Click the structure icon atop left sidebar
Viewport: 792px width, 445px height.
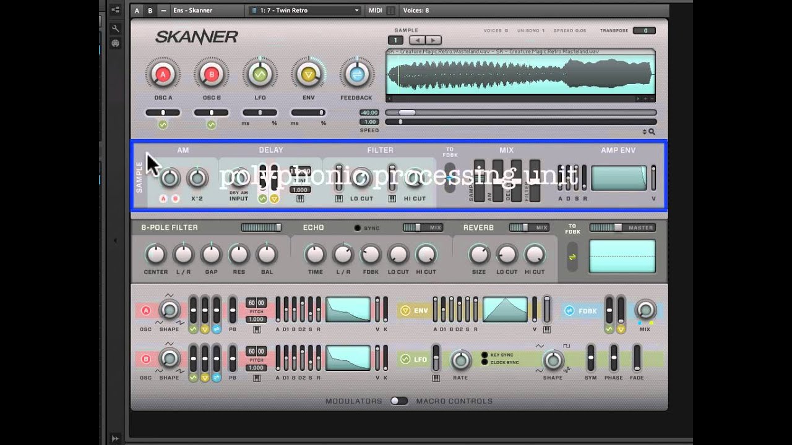115,10
